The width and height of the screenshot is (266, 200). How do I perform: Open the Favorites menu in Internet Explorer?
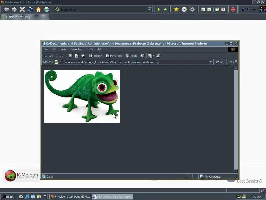pos(76,49)
